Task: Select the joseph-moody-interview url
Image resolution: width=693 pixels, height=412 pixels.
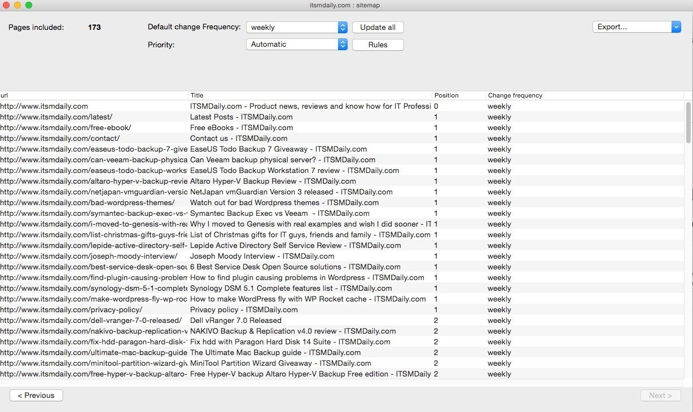Action: pyautogui.click(x=89, y=256)
